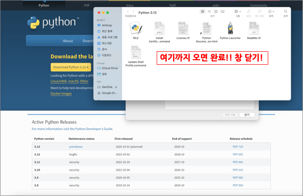The height and width of the screenshot is (196, 303).
Task: Select 2029-10 end of support cell
Action: [x=179, y=147]
